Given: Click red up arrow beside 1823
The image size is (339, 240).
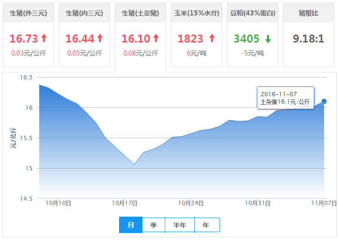Looking at the screenshot, I should [x=212, y=38].
